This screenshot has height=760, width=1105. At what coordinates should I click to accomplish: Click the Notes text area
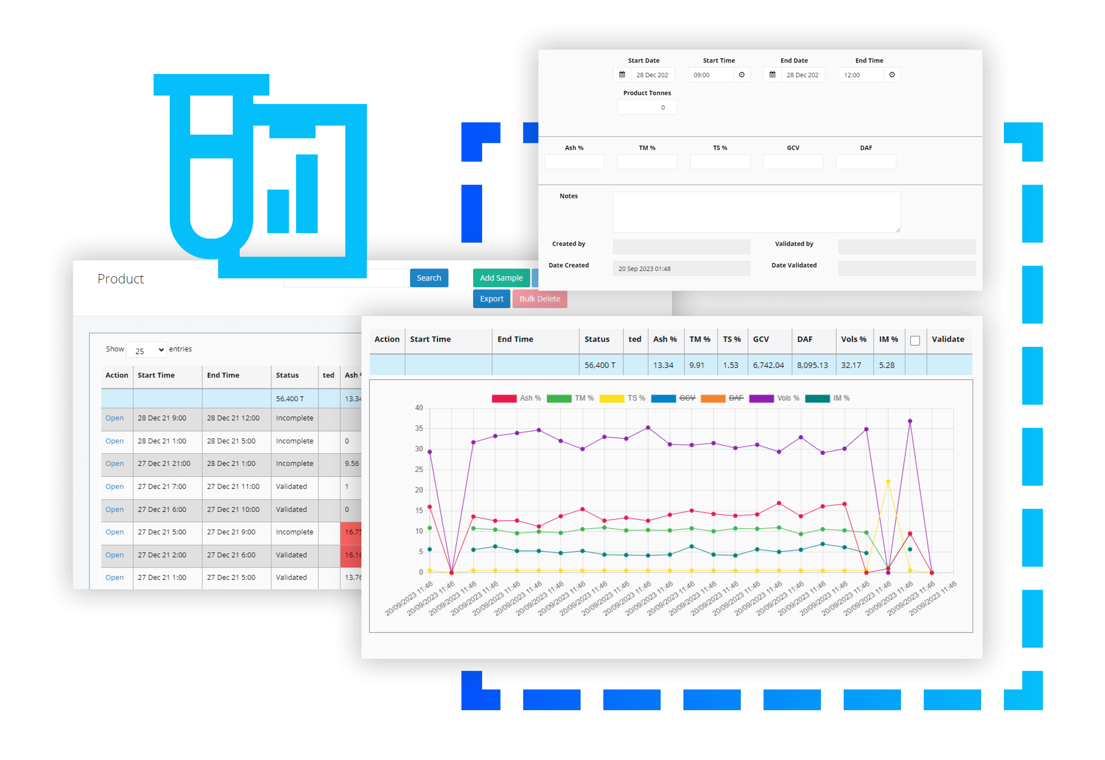[x=757, y=212]
